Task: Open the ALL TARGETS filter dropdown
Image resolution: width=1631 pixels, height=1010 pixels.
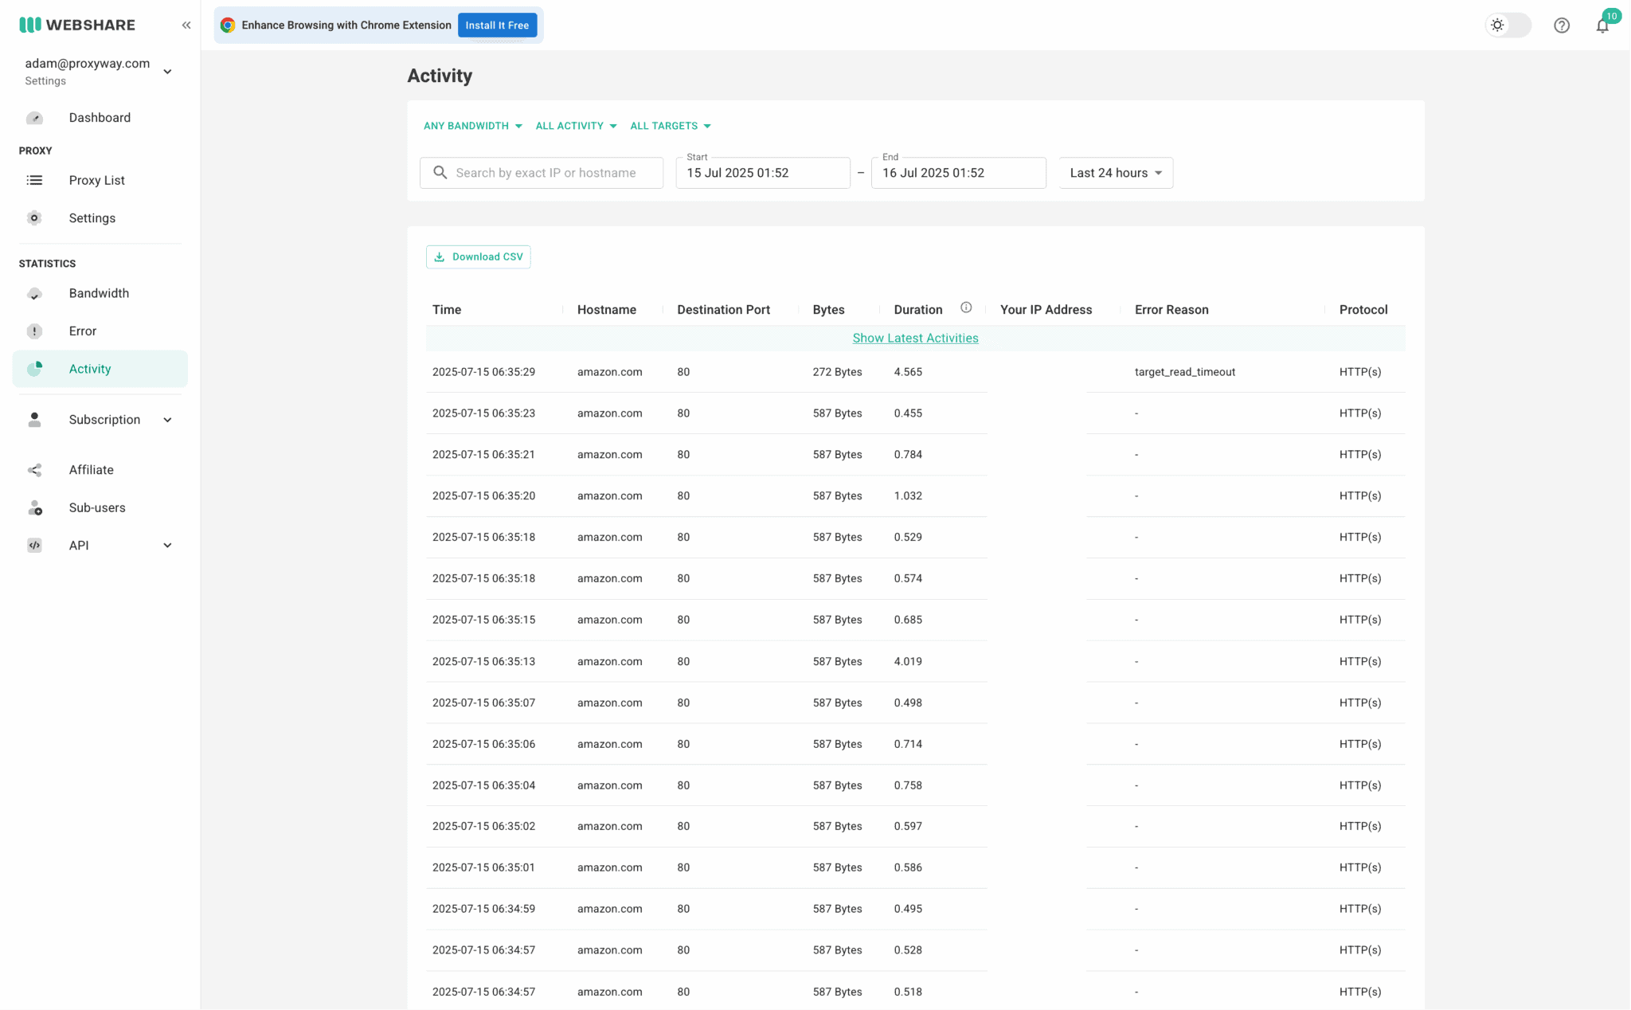Action: (670, 125)
